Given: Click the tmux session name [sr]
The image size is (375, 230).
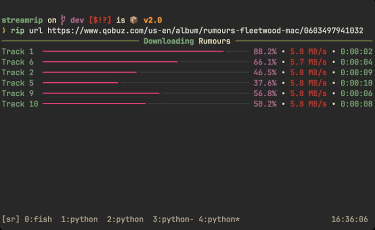Looking at the screenshot, I should [11, 219].
